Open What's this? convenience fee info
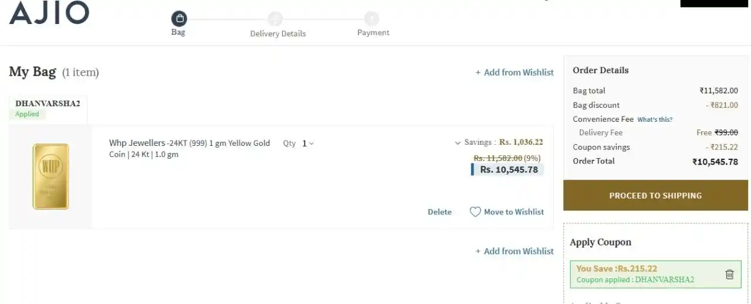 pos(655,119)
